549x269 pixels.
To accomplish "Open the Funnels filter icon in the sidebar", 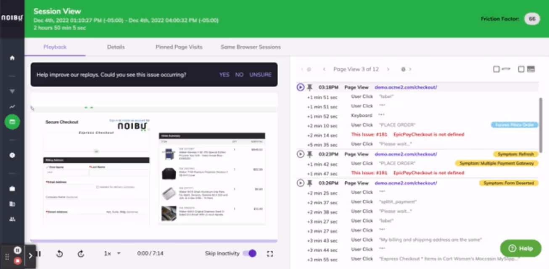I will (x=11, y=91).
